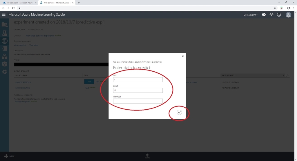Viewport: 297px width, 161px height.
Task: Open the Trained Models cube sidebar icon
Action: pyautogui.click(x=5, y=64)
